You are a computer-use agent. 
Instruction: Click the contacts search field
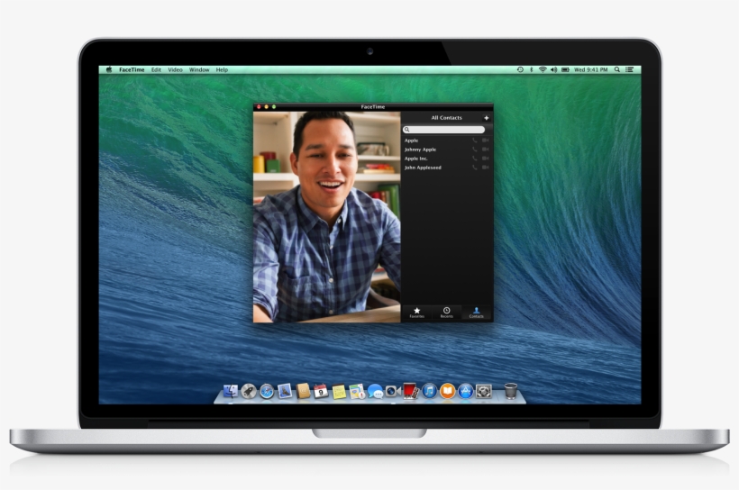[x=443, y=130]
